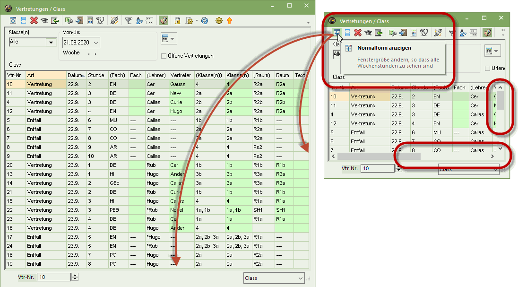Click calendar with green arrow icon, left window

(x=55, y=20)
